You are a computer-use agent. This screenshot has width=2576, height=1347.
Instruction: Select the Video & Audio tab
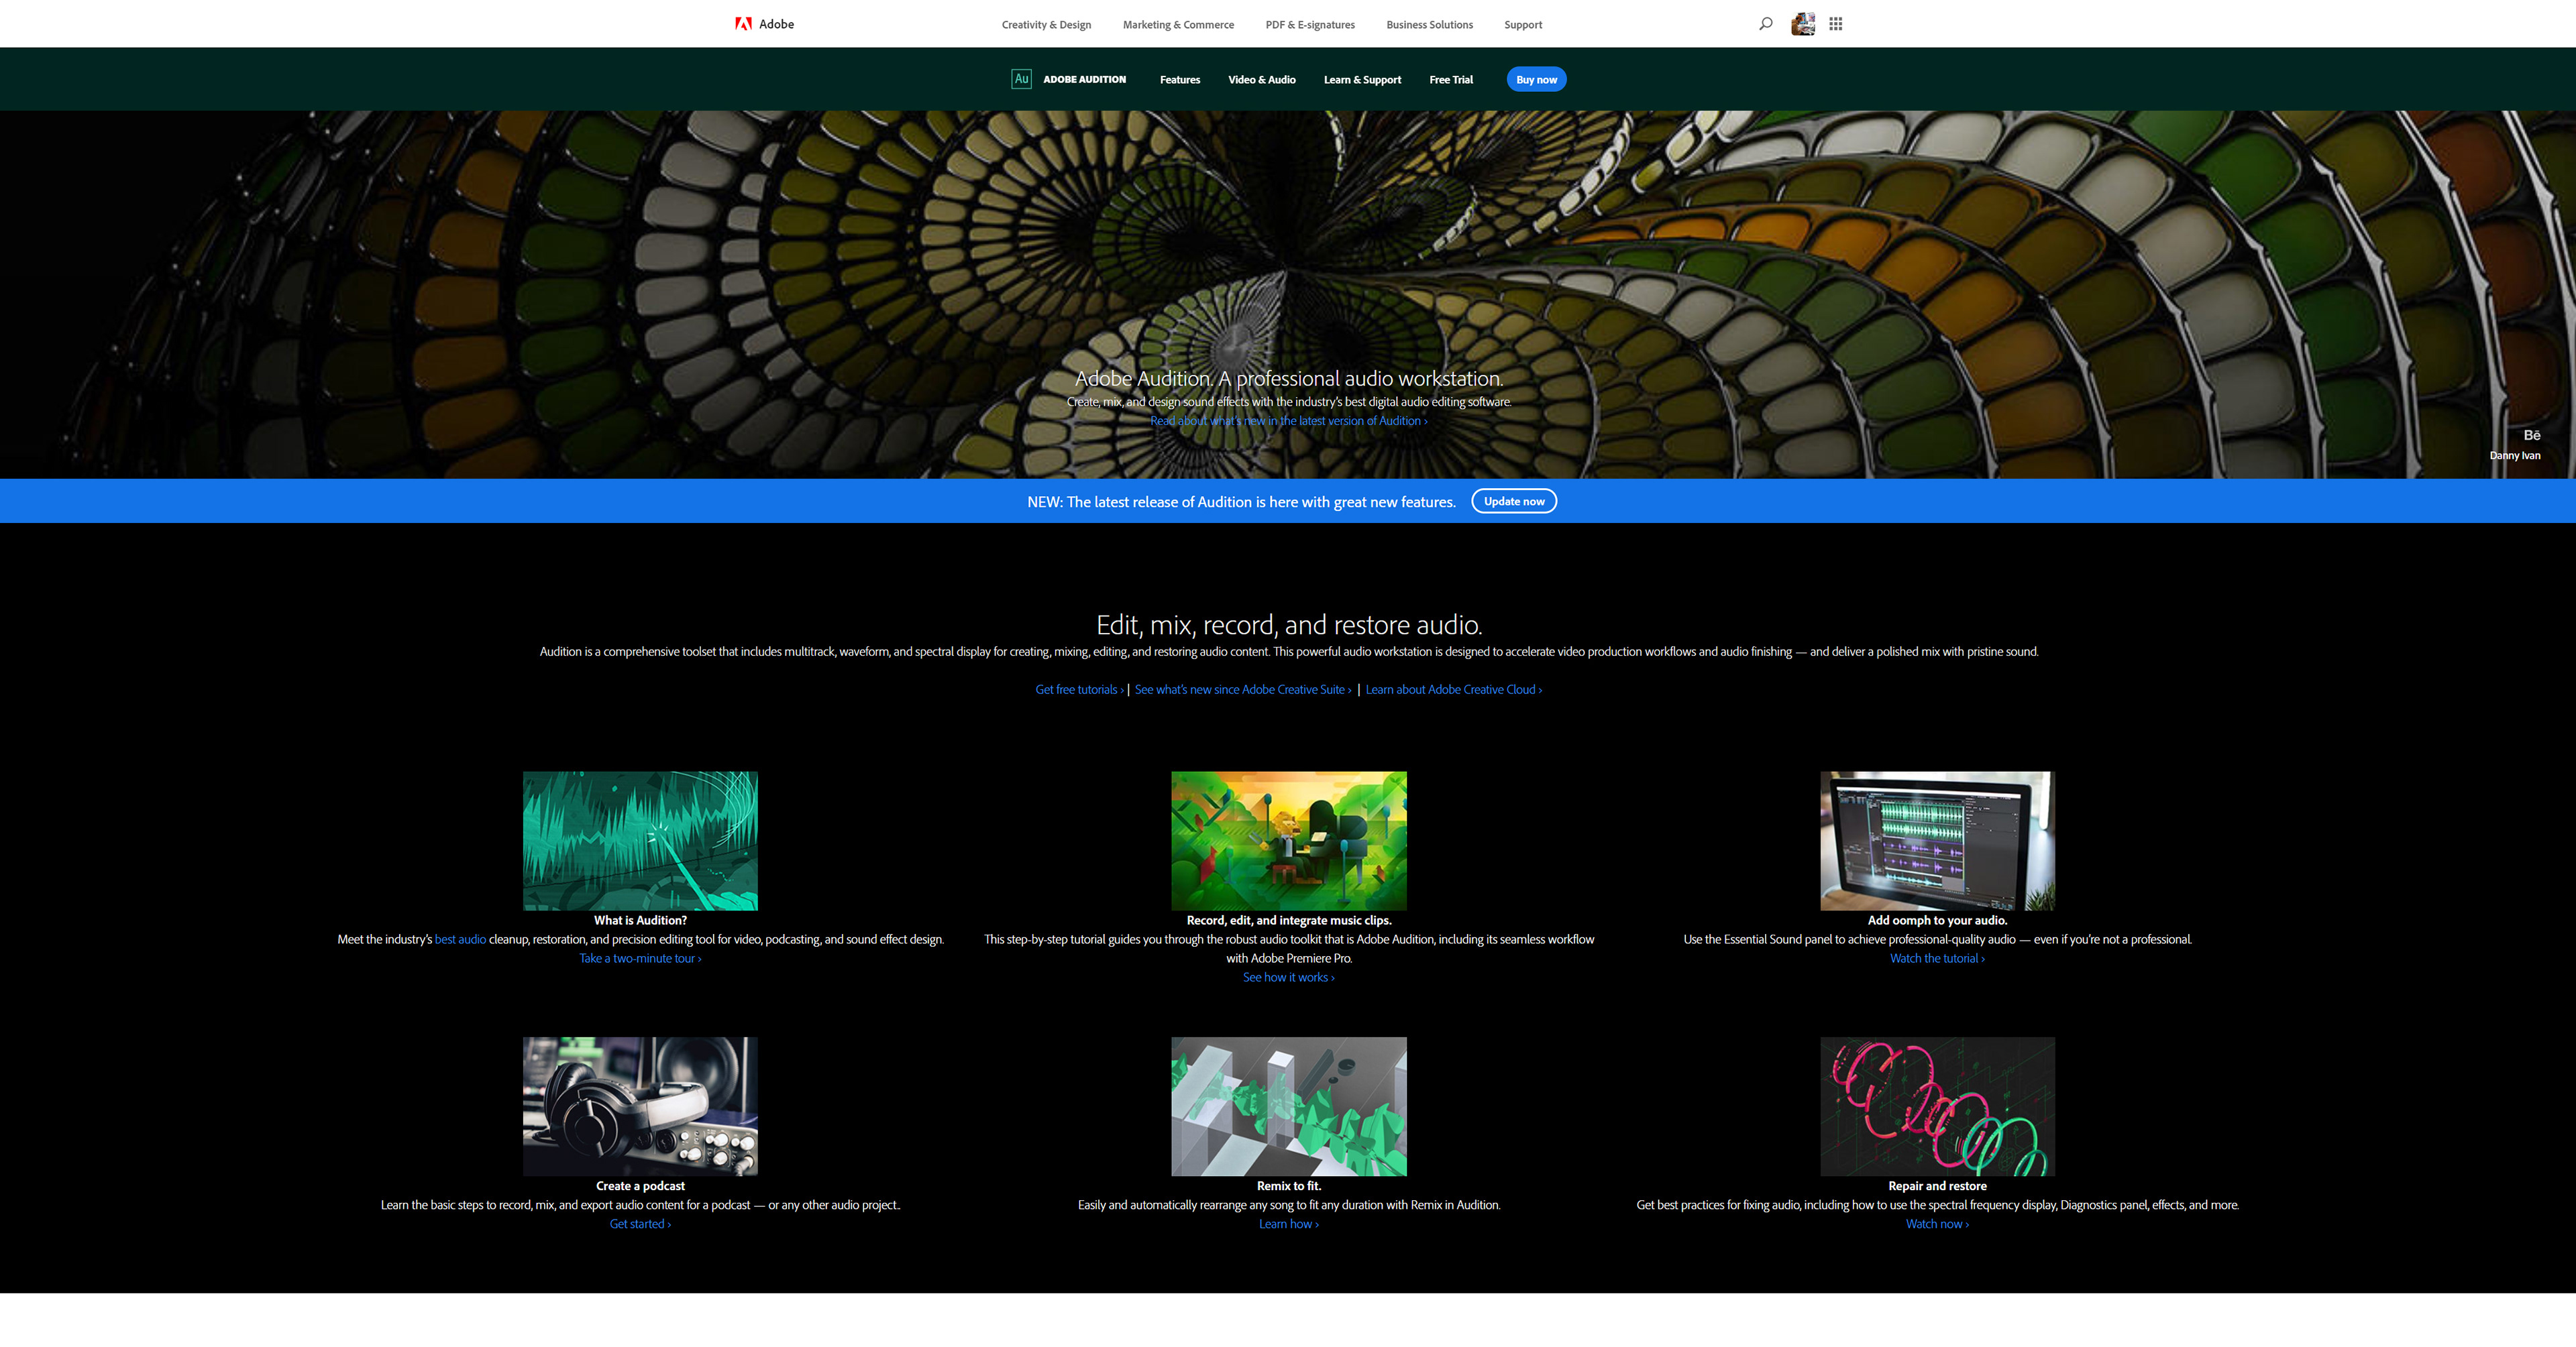[x=1262, y=80]
